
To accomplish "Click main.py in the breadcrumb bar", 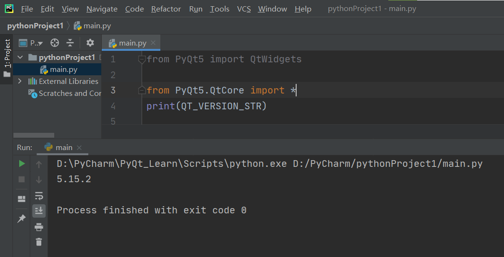I will 92,26.
